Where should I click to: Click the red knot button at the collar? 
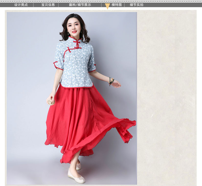[76, 41]
